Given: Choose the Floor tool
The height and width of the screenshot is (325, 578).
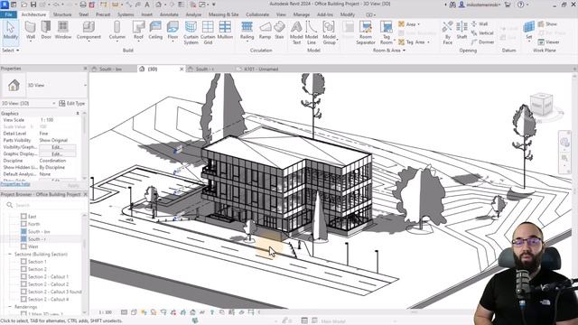Looking at the screenshot, I should coord(172,30).
